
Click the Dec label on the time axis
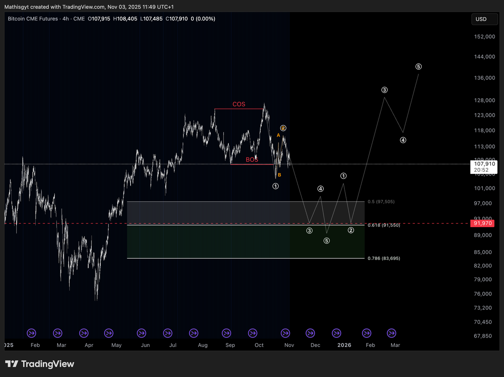click(x=315, y=345)
